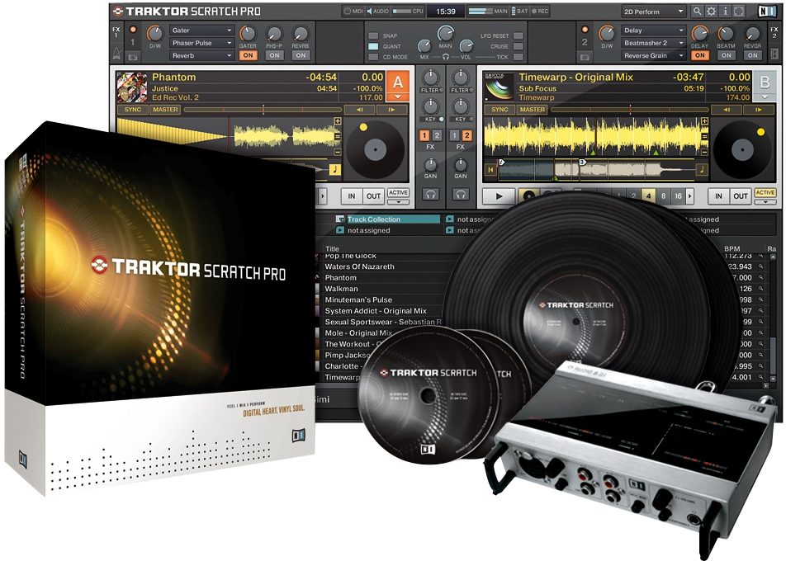Zoom in deck B waveform with plus icon
This screenshot has width=786, height=561.
(x=704, y=120)
